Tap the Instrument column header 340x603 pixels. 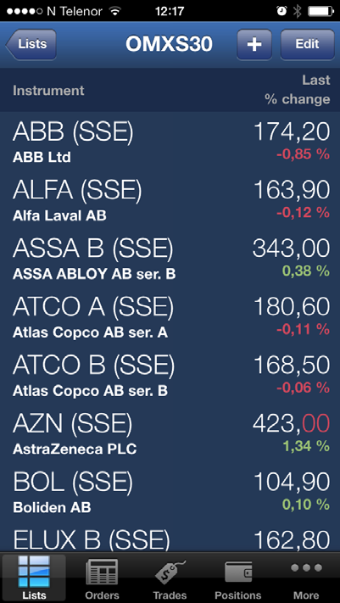(48, 91)
